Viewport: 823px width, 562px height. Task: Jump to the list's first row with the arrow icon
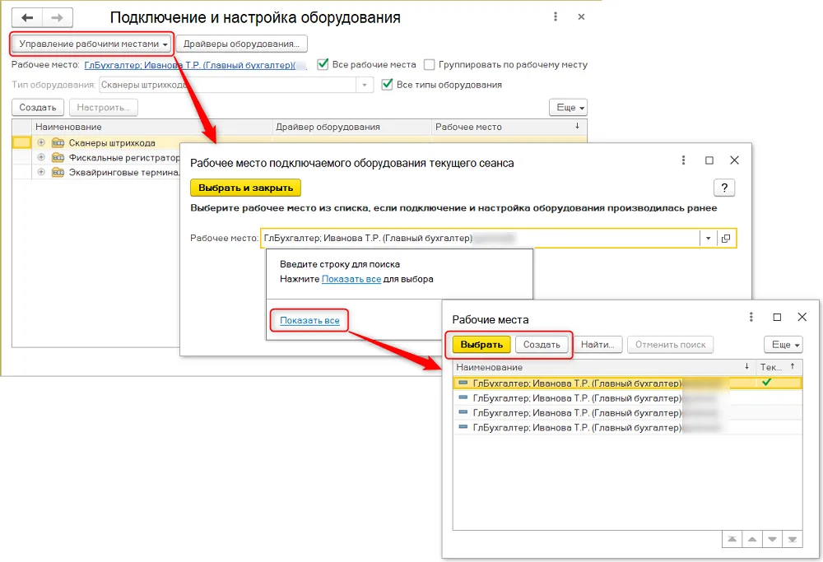pyautogui.click(x=732, y=539)
